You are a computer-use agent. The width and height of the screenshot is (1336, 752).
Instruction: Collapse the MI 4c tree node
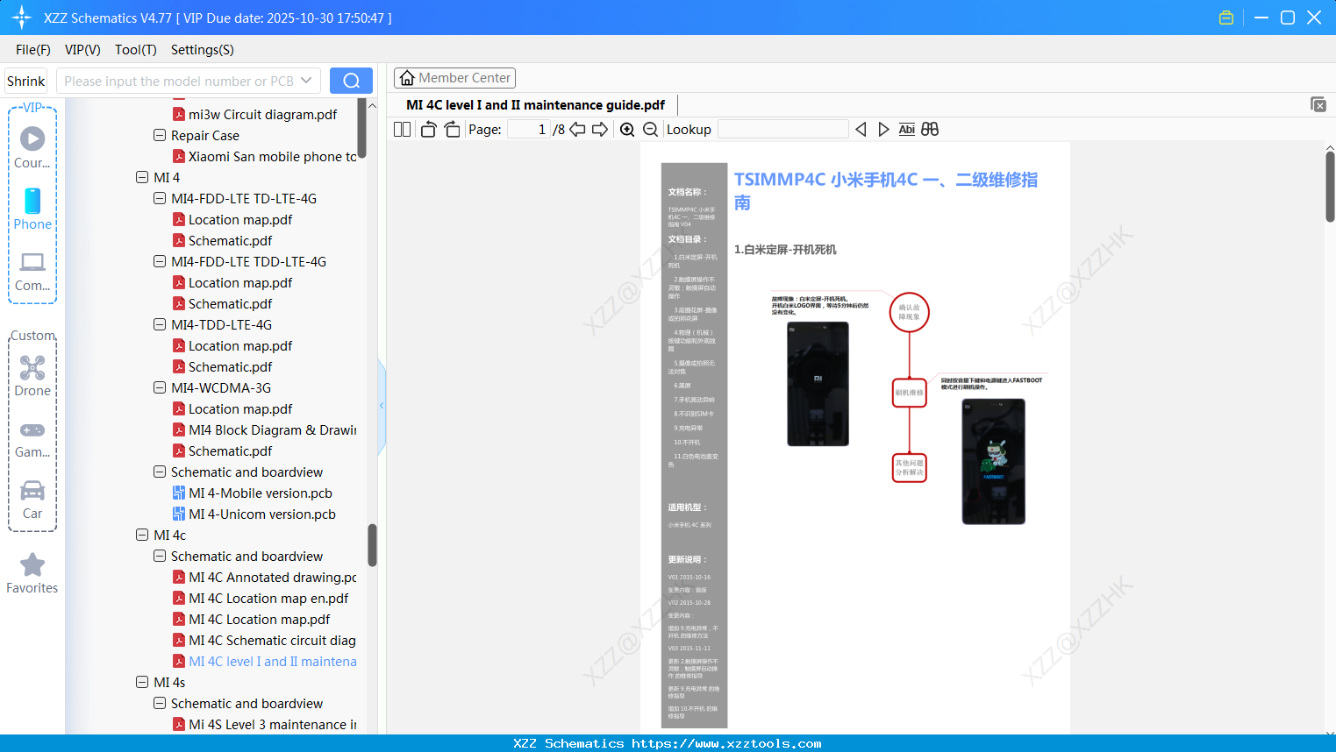[x=142, y=535]
